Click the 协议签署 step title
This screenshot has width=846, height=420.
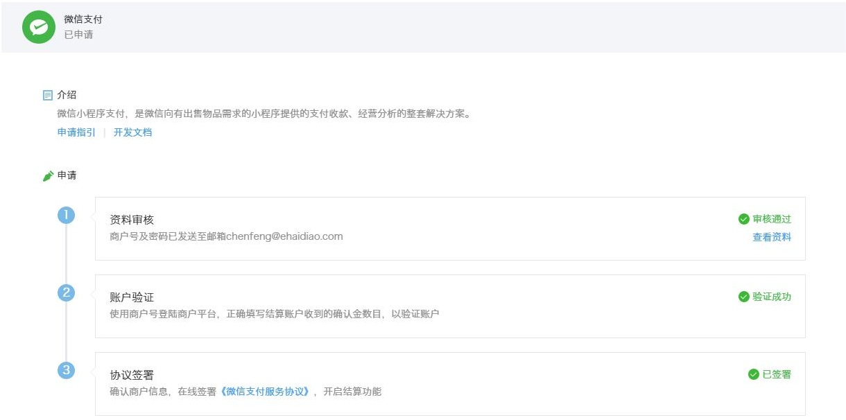click(x=132, y=375)
